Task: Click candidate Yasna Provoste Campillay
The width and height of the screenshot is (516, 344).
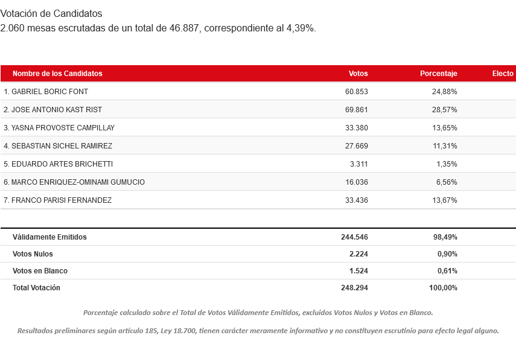Action: [x=59, y=127]
